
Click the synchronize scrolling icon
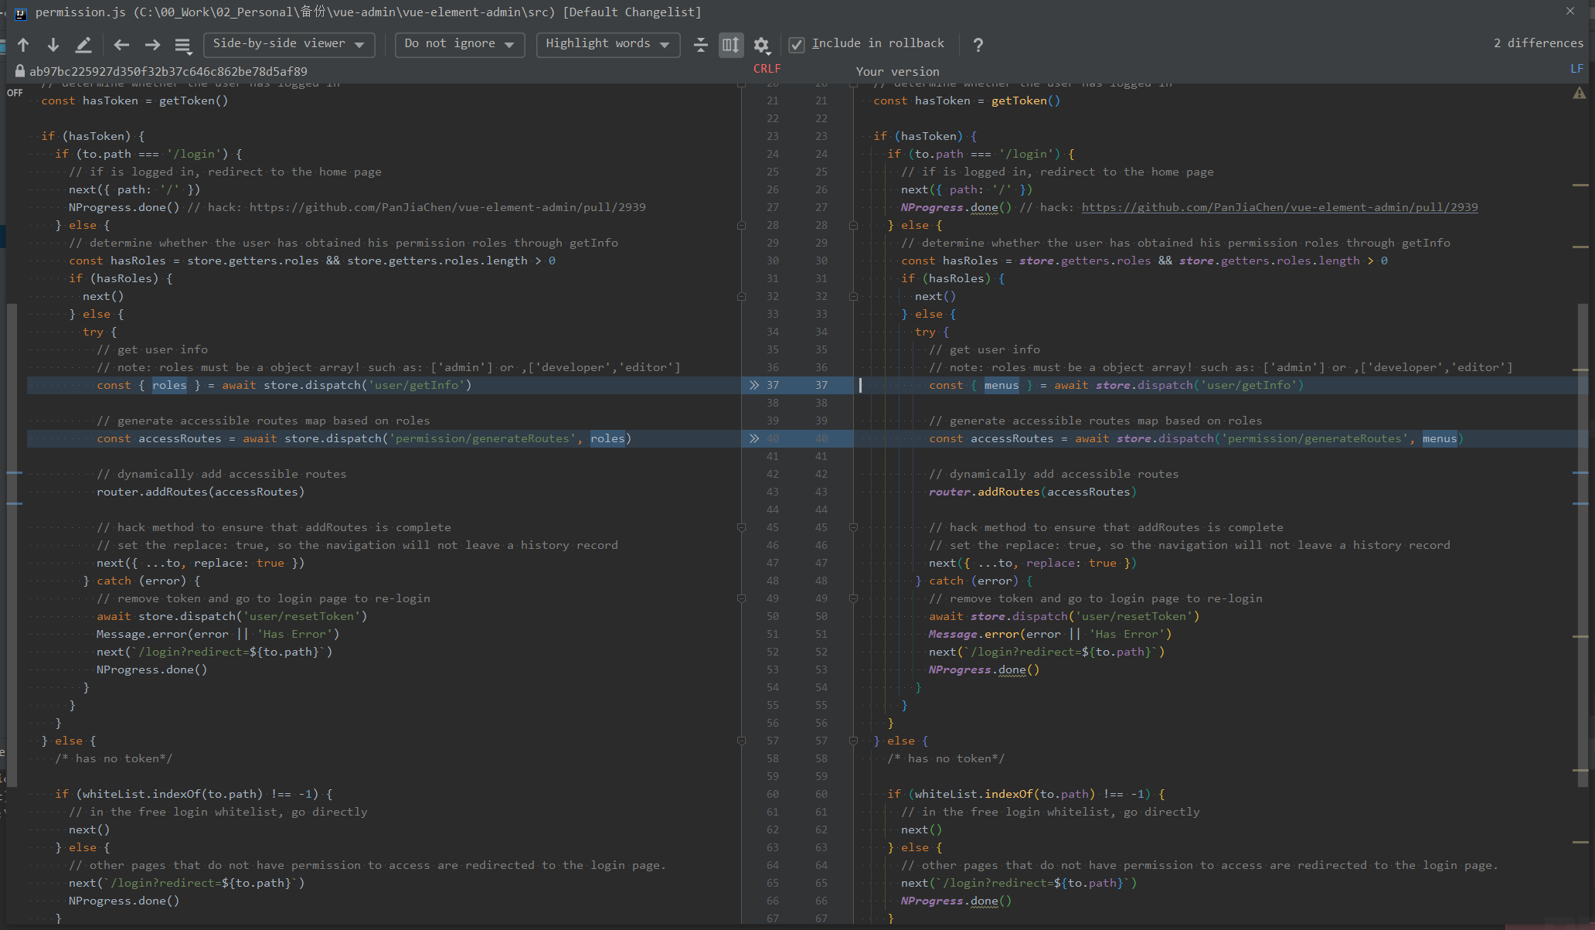click(x=731, y=43)
